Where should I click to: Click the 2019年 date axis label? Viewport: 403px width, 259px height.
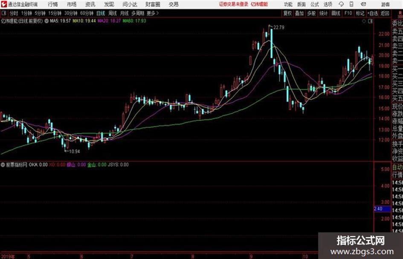point(8,256)
